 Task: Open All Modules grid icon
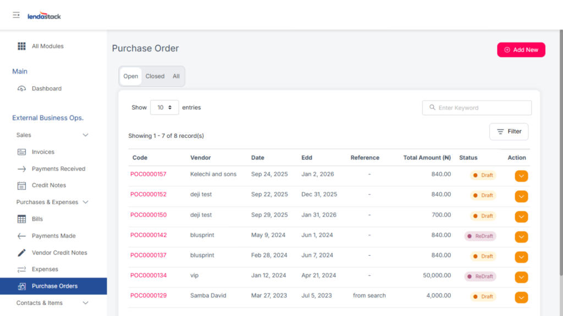[x=21, y=46]
